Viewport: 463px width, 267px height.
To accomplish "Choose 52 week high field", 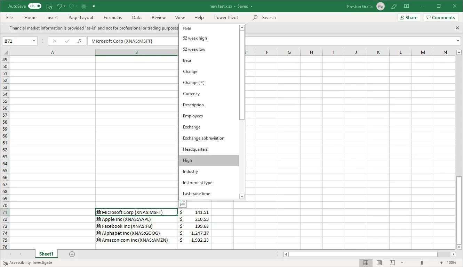I will 209,38.
